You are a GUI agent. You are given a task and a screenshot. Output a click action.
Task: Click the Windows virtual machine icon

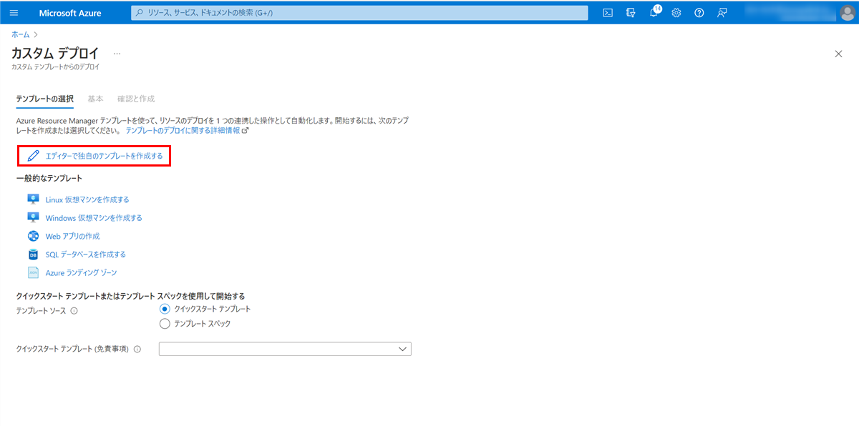(33, 218)
